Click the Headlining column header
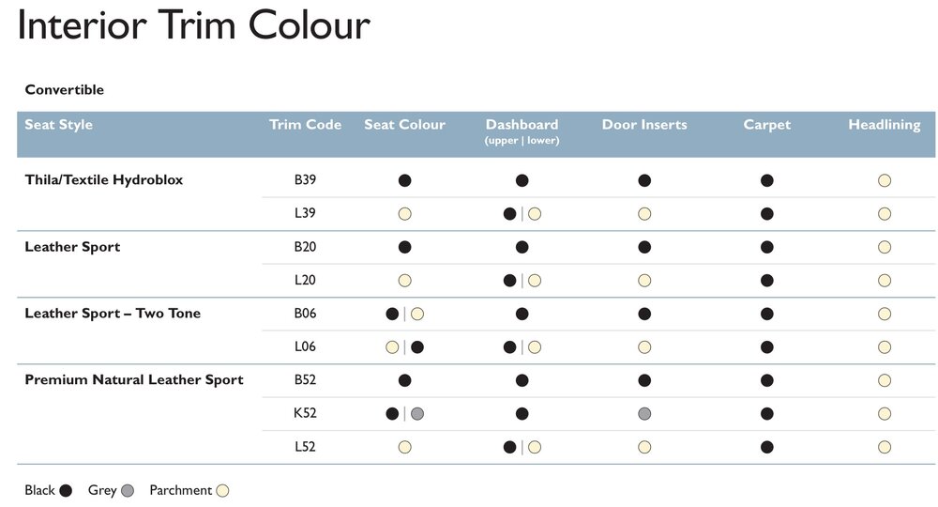Viewport: 938px width, 507px height. (885, 125)
